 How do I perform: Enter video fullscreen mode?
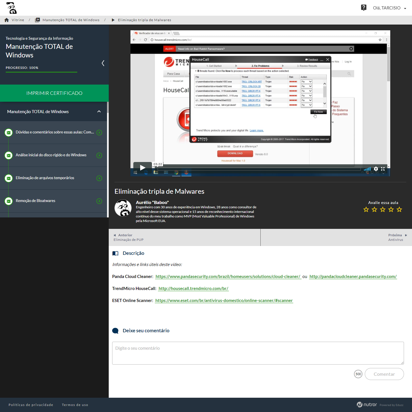383,169
